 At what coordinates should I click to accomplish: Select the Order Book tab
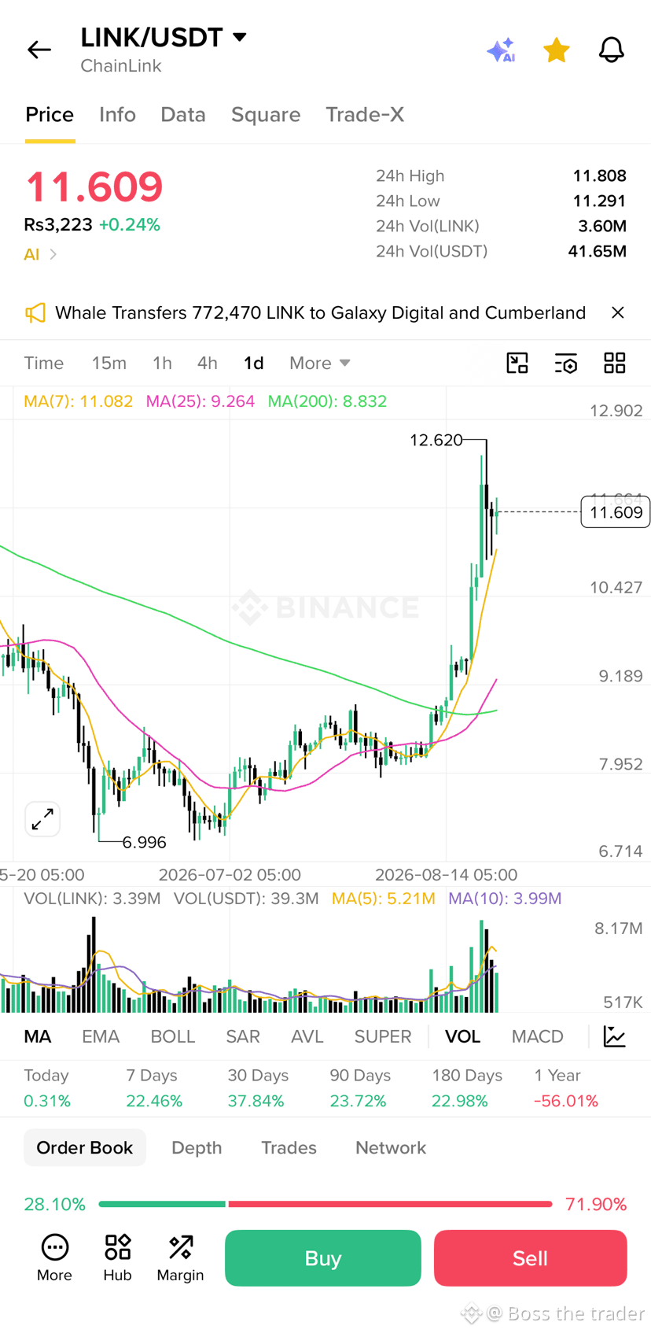click(85, 1147)
